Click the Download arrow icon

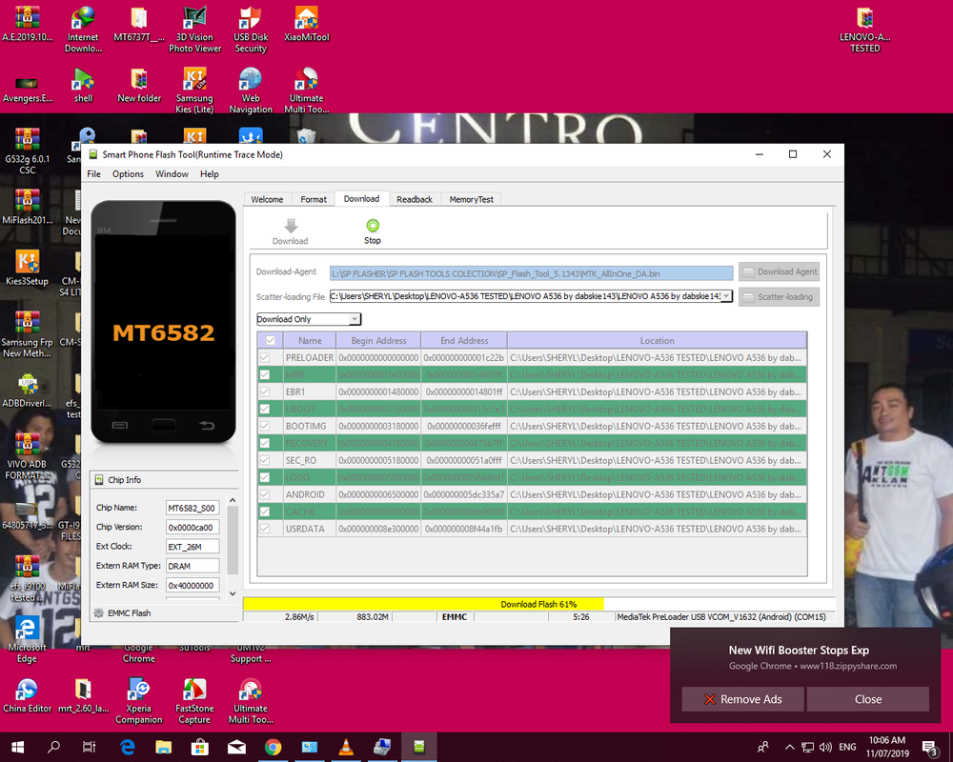pyautogui.click(x=291, y=226)
